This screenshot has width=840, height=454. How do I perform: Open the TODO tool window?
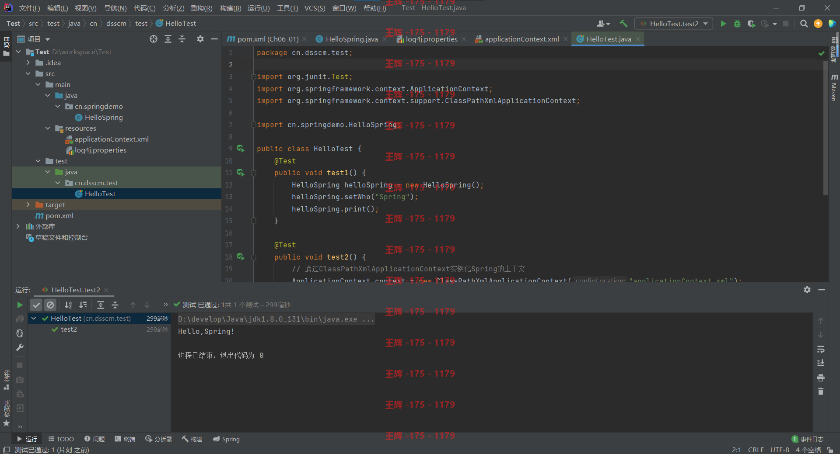click(x=61, y=439)
